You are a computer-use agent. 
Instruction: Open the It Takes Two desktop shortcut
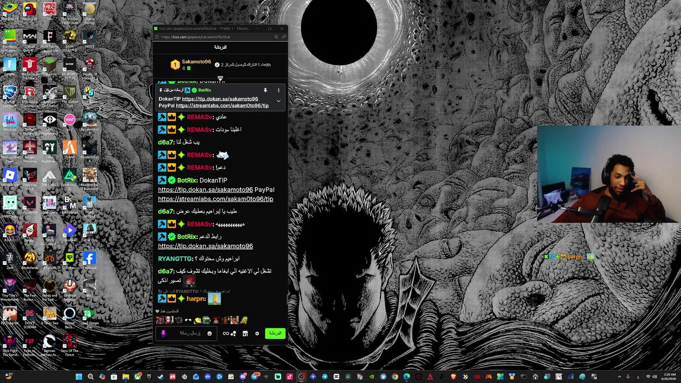pos(49,314)
